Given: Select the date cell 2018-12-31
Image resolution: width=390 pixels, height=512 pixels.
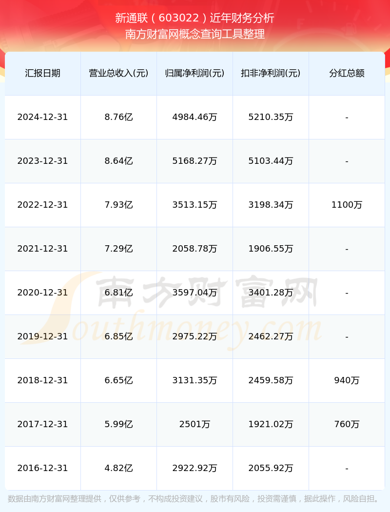Looking at the screenshot, I should pyautogui.click(x=42, y=380).
